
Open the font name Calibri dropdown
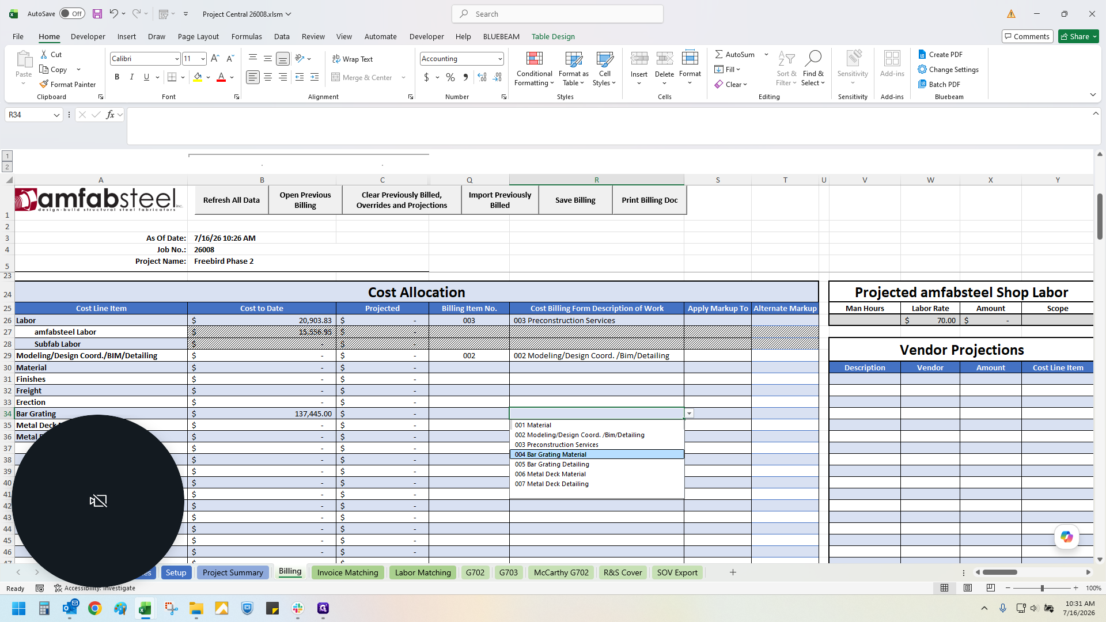pos(177,59)
